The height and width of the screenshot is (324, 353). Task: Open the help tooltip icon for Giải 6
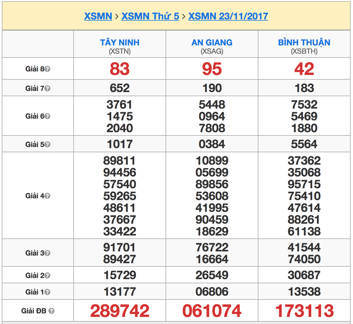[x=47, y=116]
